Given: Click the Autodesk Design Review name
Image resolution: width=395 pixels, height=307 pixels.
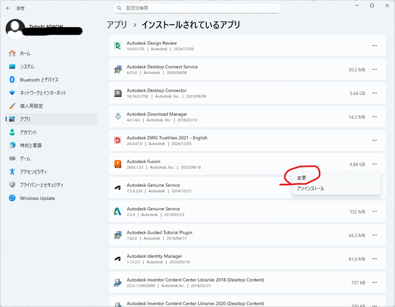Looking at the screenshot, I should [x=152, y=43].
